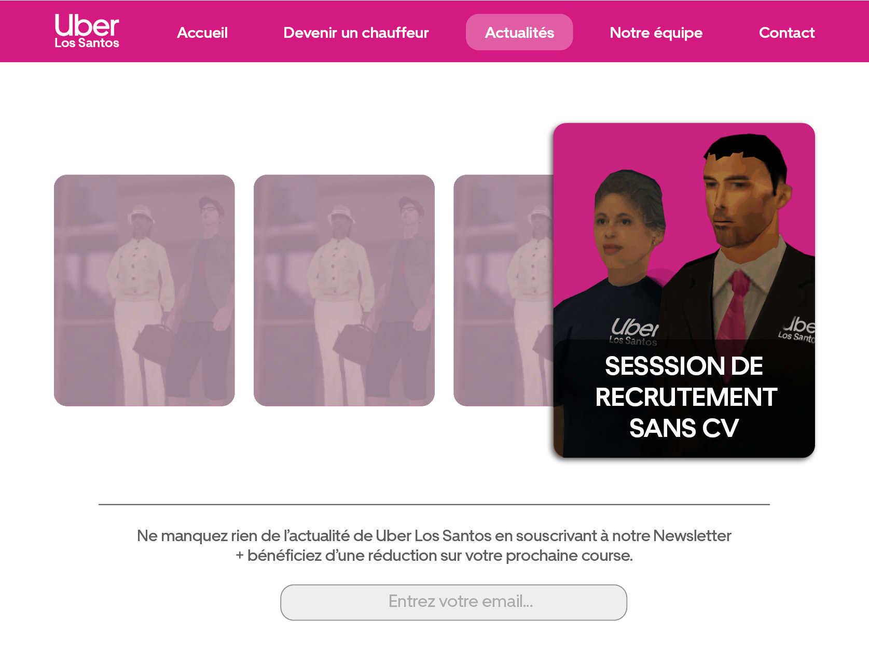Click the Session de recrutement sans CV headline
This screenshot has width=869, height=665.
coord(685,397)
